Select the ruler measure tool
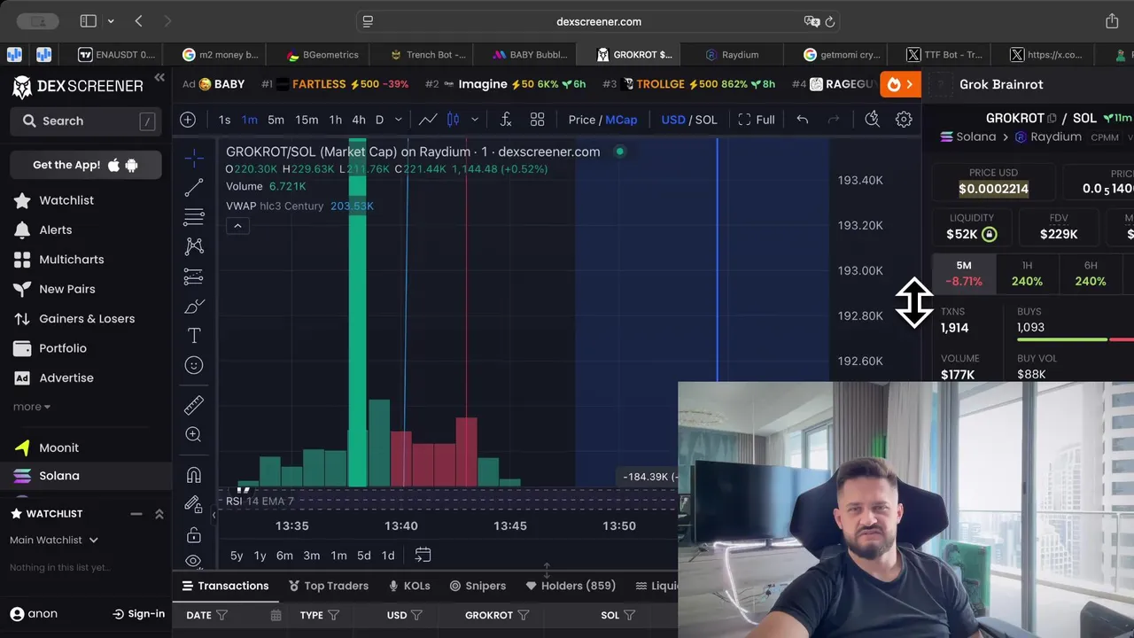This screenshot has width=1134, height=638. tap(194, 405)
